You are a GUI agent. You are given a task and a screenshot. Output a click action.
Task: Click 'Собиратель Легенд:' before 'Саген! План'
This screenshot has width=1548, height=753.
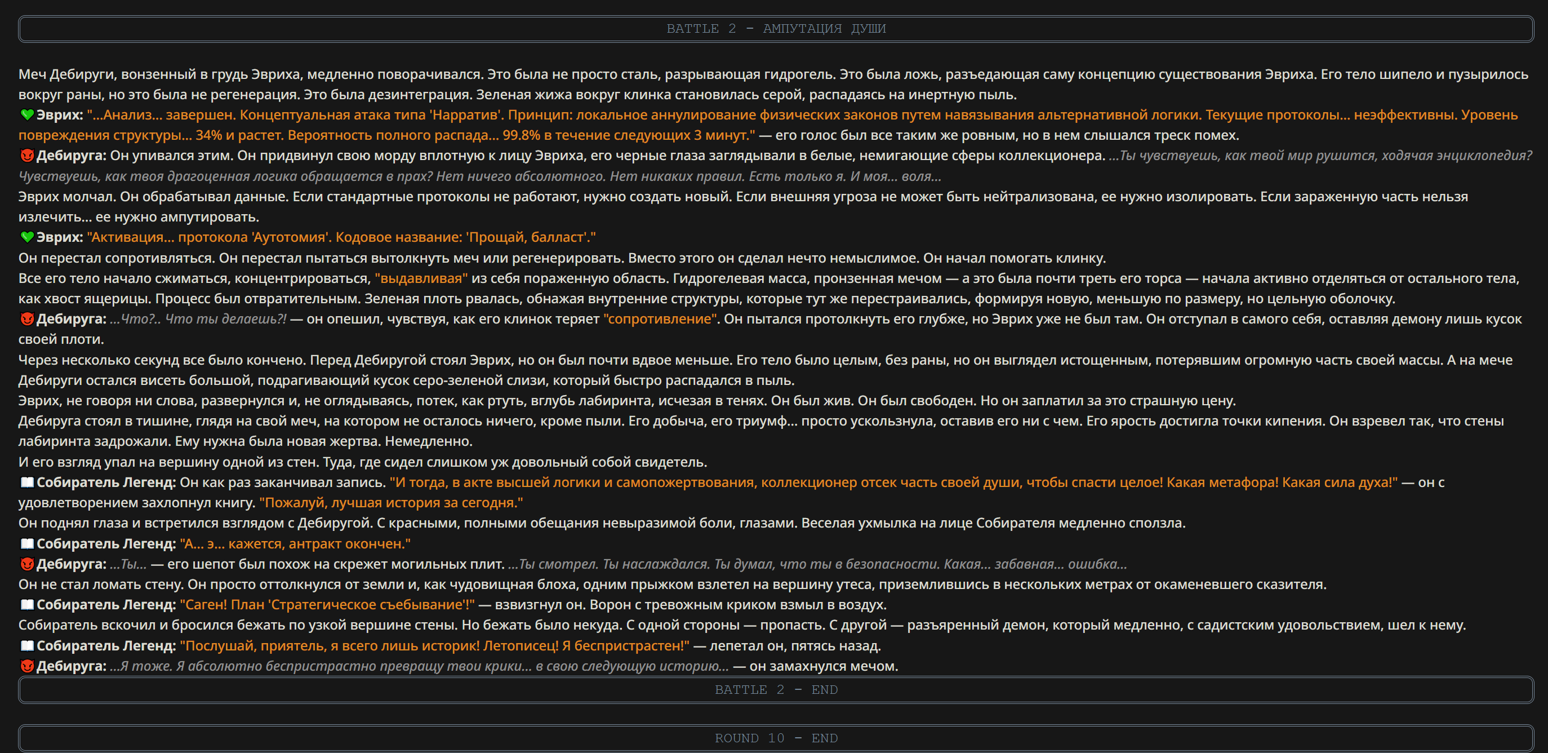point(106,604)
